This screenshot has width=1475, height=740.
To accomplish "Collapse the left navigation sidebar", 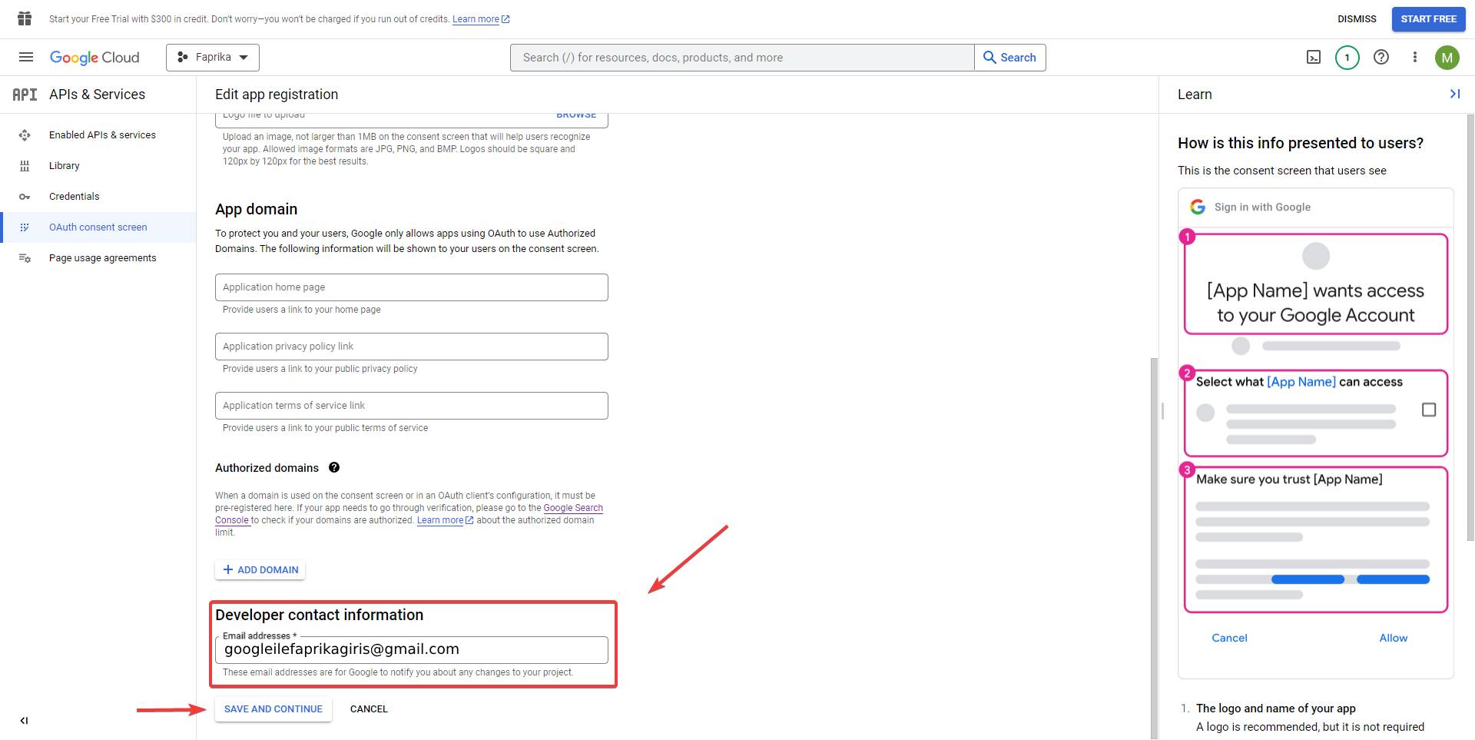I will click(x=24, y=721).
